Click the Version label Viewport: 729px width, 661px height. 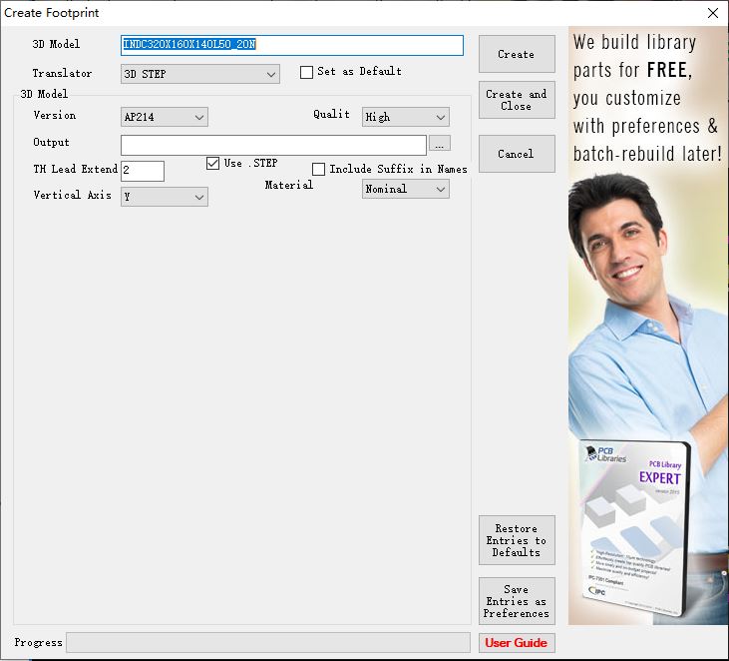click(x=55, y=115)
